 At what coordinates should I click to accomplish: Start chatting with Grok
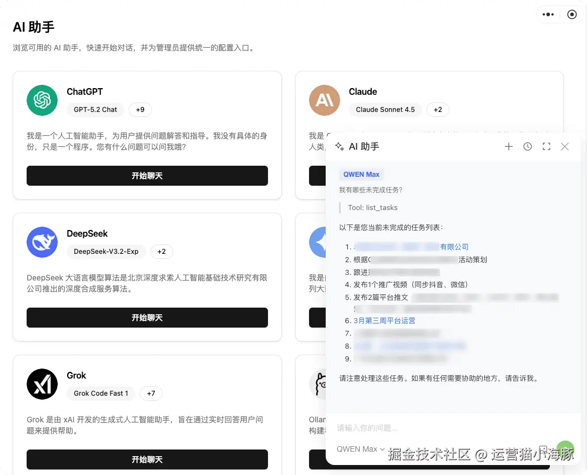coord(147,459)
